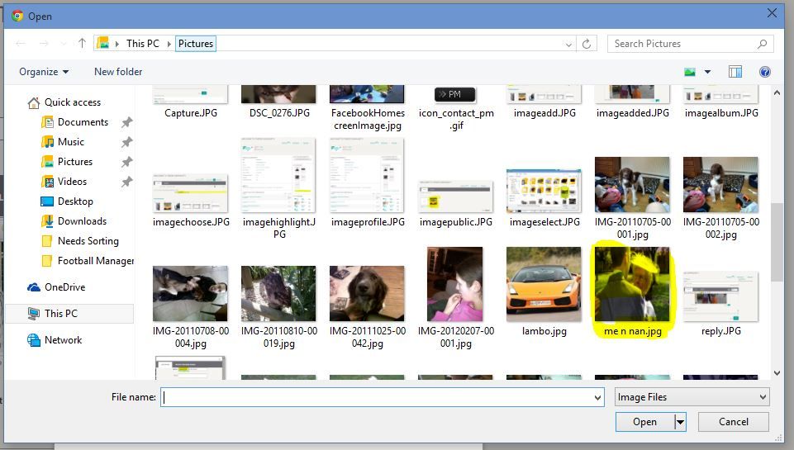Click the File name input field
Image resolution: width=794 pixels, height=450 pixels.
pyautogui.click(x=380, y=397)
